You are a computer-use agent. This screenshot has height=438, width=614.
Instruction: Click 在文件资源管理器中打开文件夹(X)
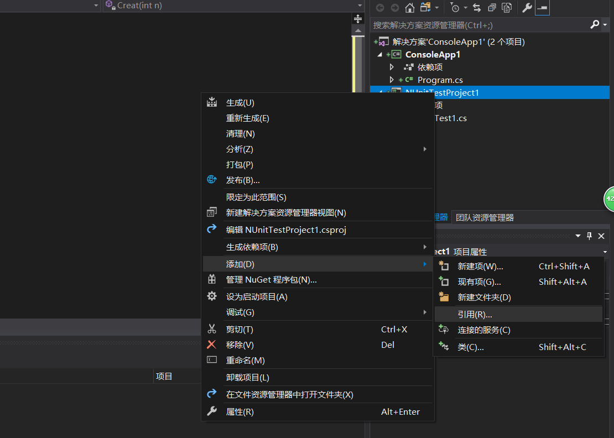click(x=318, y=394)
